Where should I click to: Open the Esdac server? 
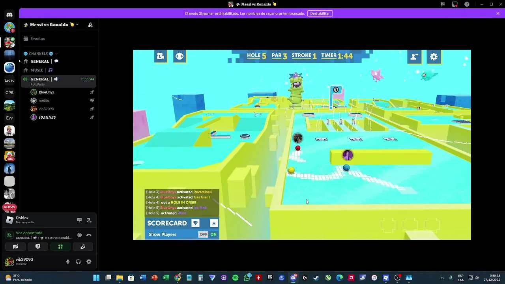[x=9, y=80]
